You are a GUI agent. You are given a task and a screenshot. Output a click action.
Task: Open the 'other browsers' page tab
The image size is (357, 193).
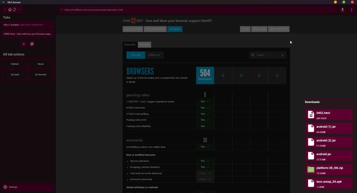(x=155, y=29)
